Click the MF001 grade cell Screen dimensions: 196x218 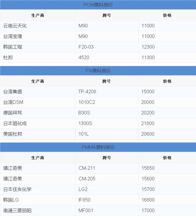click(107, 210)
